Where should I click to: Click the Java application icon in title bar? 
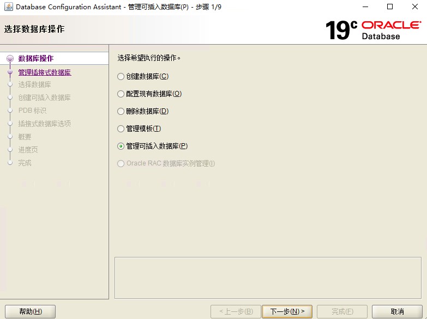tap(8, 7)
